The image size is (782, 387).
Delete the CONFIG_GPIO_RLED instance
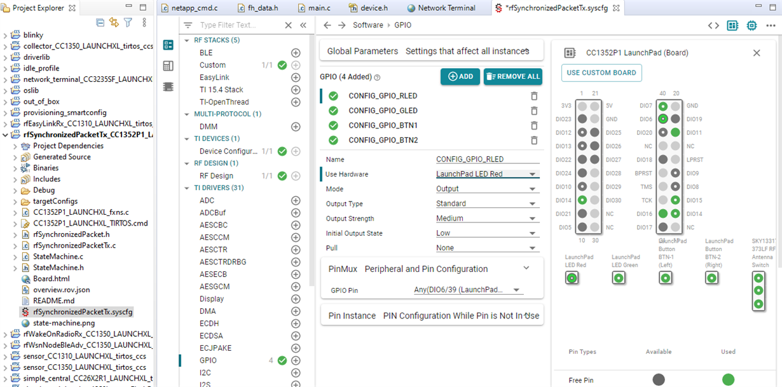pos(534,96)
